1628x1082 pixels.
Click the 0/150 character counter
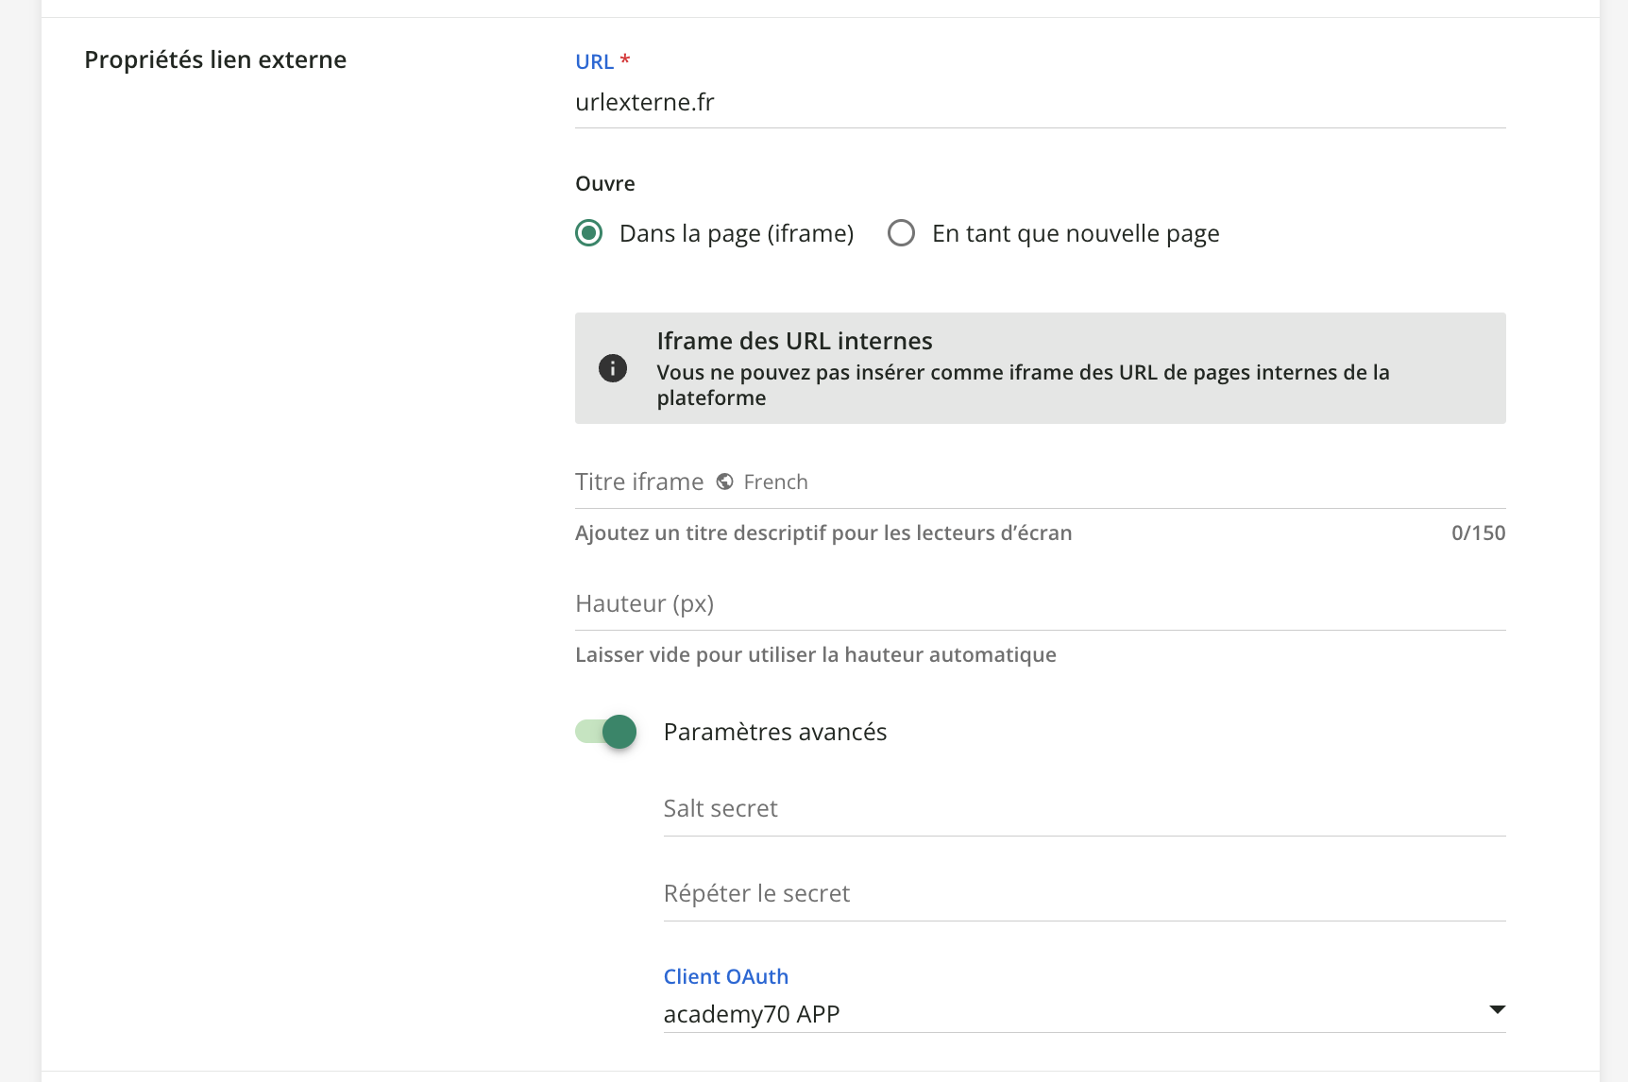point(1478,533)
